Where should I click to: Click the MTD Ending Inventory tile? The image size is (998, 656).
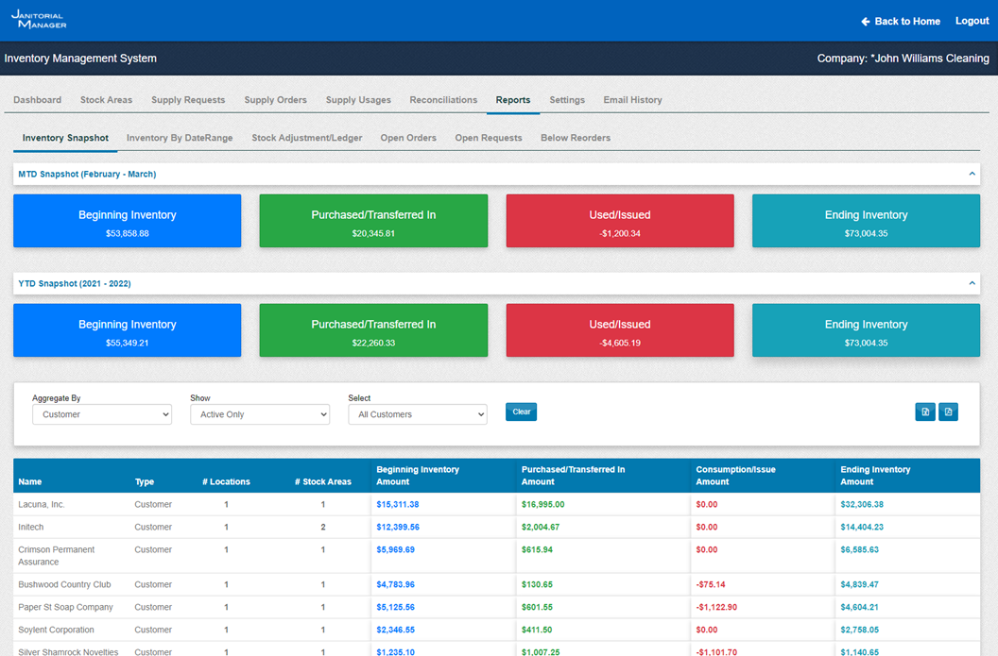click(866, 222)
